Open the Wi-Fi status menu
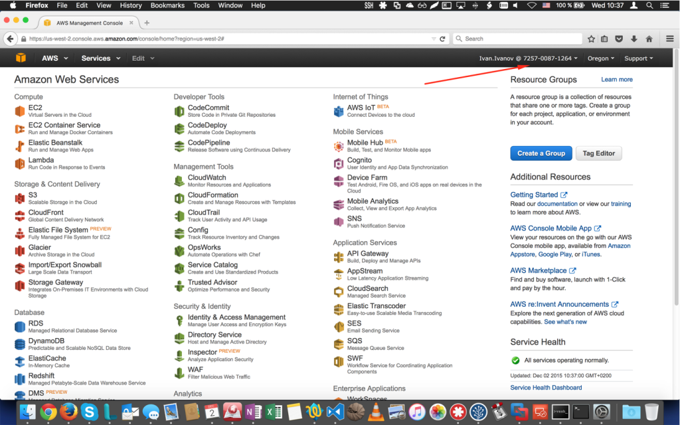This screenshot has height=425, width=680. click(x=531, y=5)
